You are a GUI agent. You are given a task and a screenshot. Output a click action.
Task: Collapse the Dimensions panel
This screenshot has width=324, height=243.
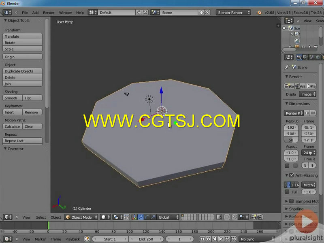(x=286, y=103)
